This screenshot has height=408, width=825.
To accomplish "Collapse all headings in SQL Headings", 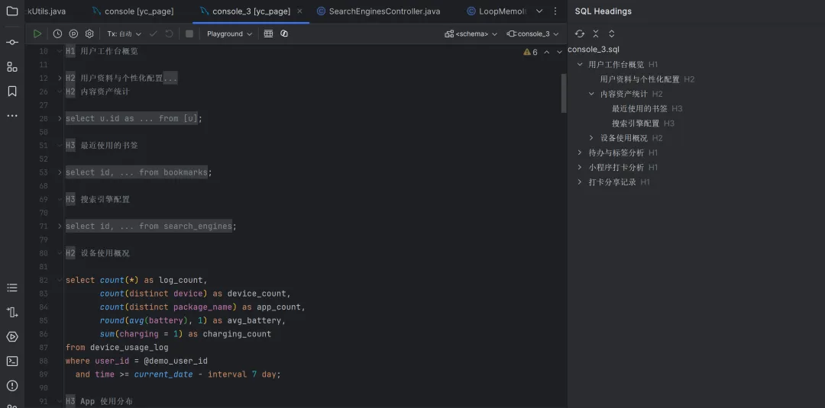I will [x=596, y=34].
